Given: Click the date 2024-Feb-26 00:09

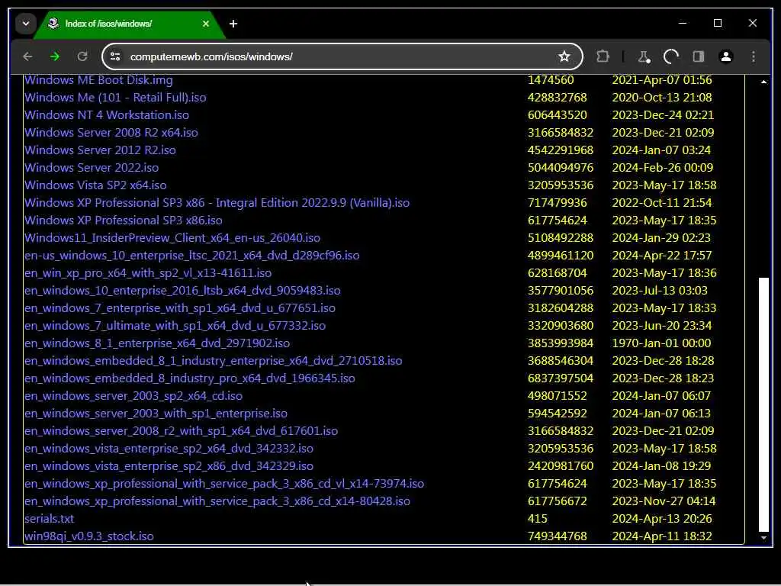Looking at the screenshot, I should tap(663, 167).
